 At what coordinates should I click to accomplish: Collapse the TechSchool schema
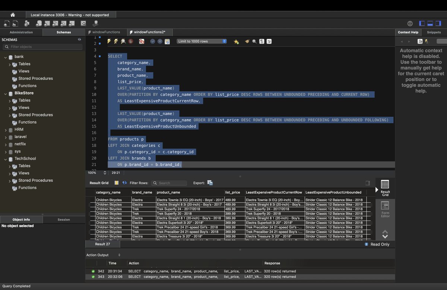6,159
